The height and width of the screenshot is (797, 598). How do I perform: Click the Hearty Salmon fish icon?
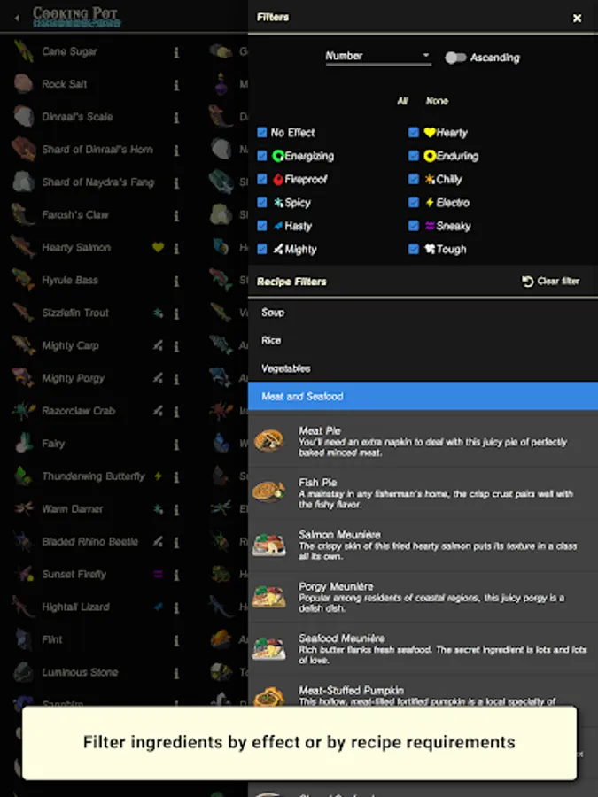click(x=23, y=248)
